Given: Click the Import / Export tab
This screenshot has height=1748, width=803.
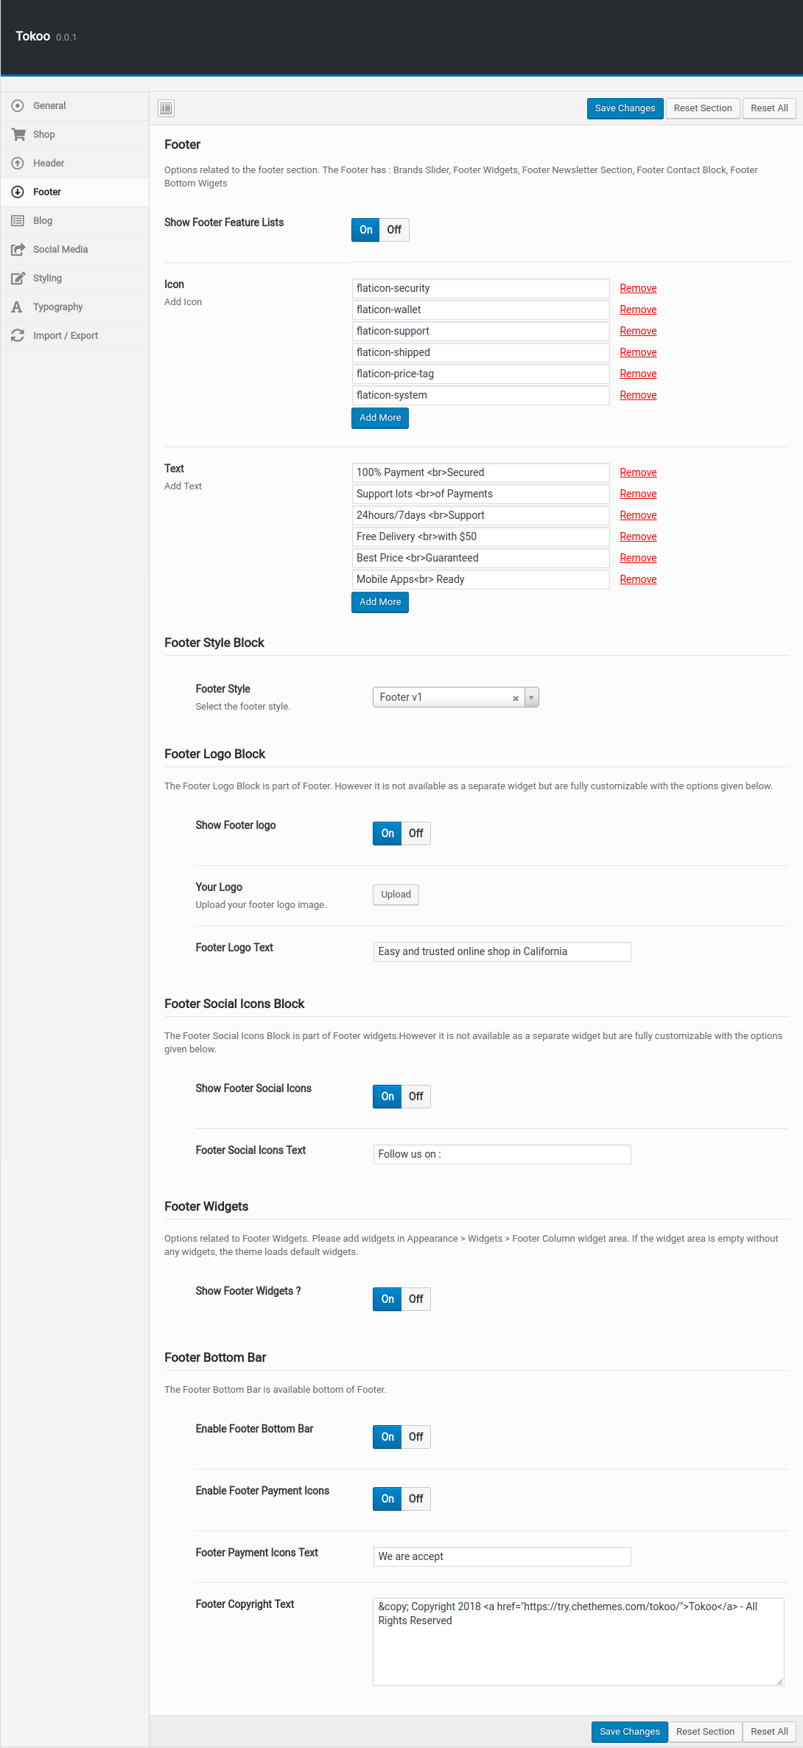Looking at the screenshot, I should (x=74, y=335).
